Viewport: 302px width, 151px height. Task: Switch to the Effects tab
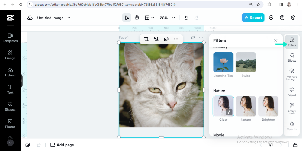(292, 57)
